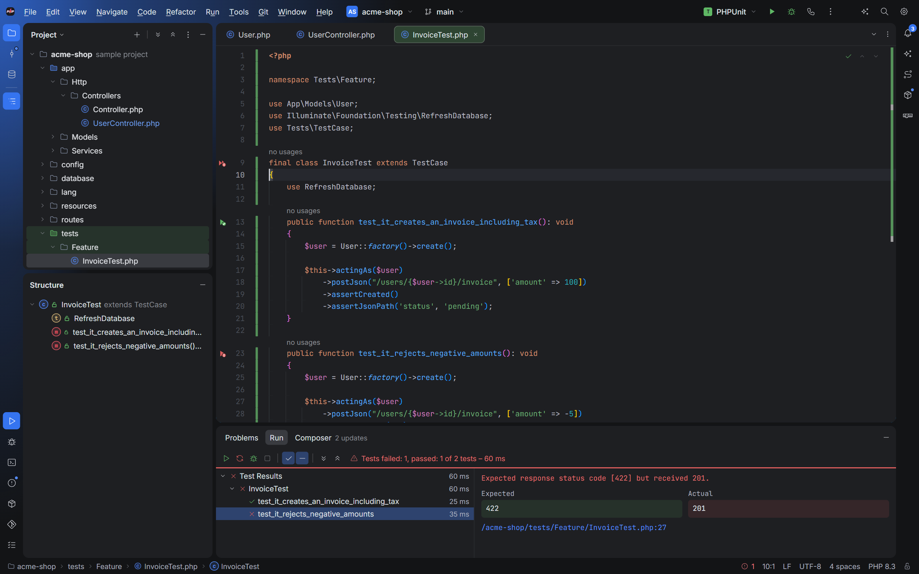Expand the Models folder

pos(53,137)
